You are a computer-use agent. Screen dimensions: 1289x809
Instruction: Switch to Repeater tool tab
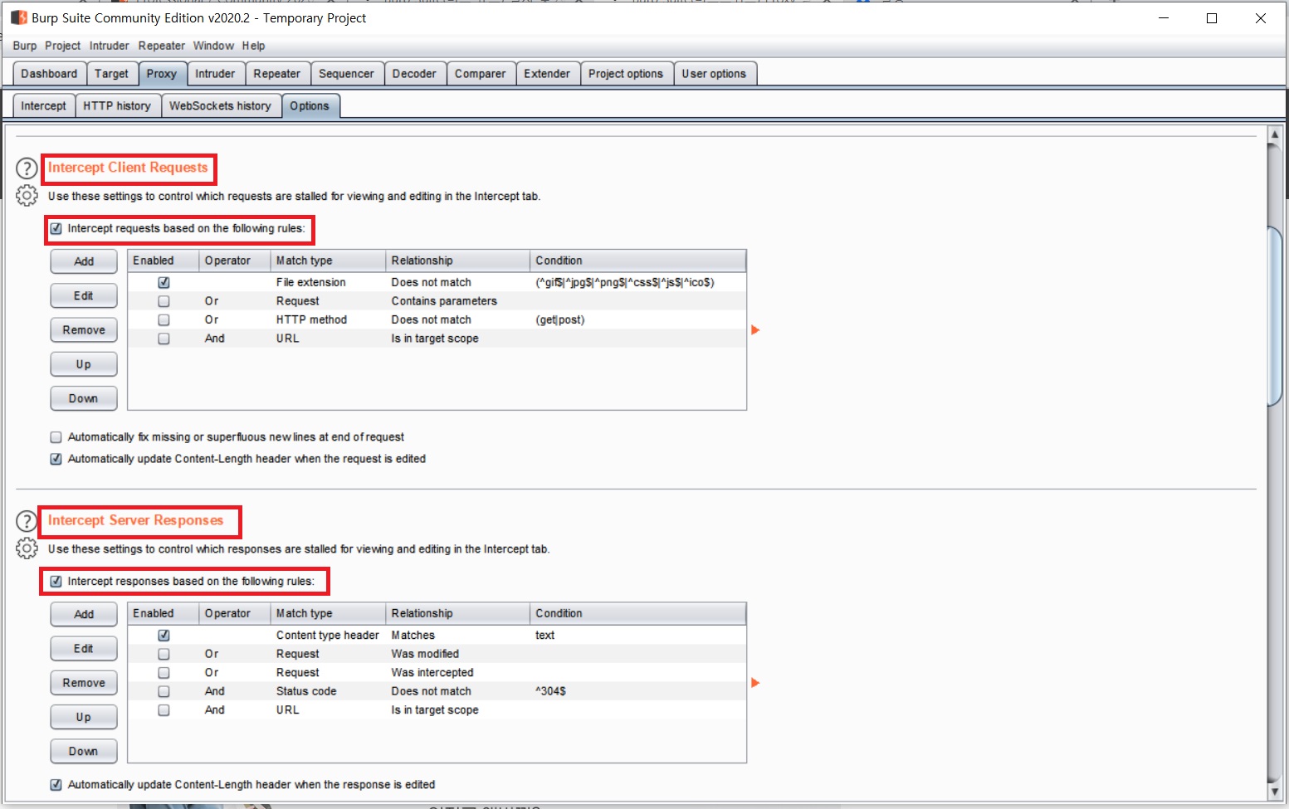277,74
